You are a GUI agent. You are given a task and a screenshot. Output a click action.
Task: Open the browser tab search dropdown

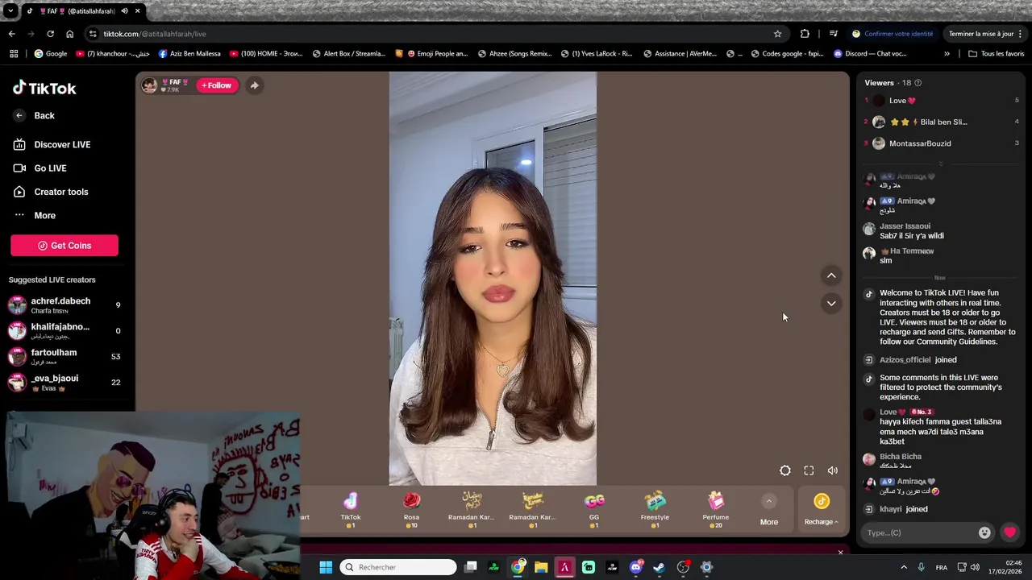pos(10,11)
